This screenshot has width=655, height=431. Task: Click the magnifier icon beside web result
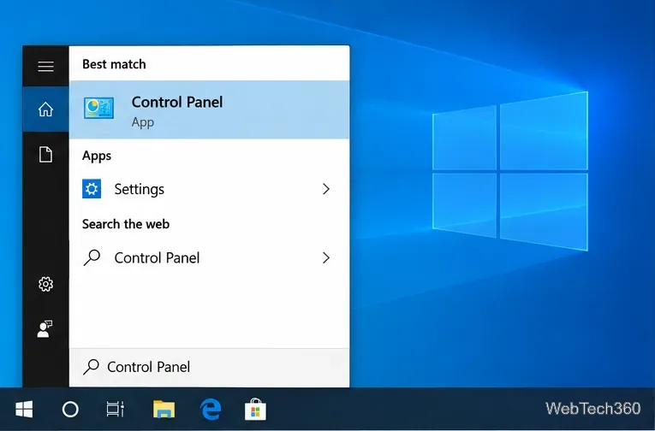click(x=92, y=257)
